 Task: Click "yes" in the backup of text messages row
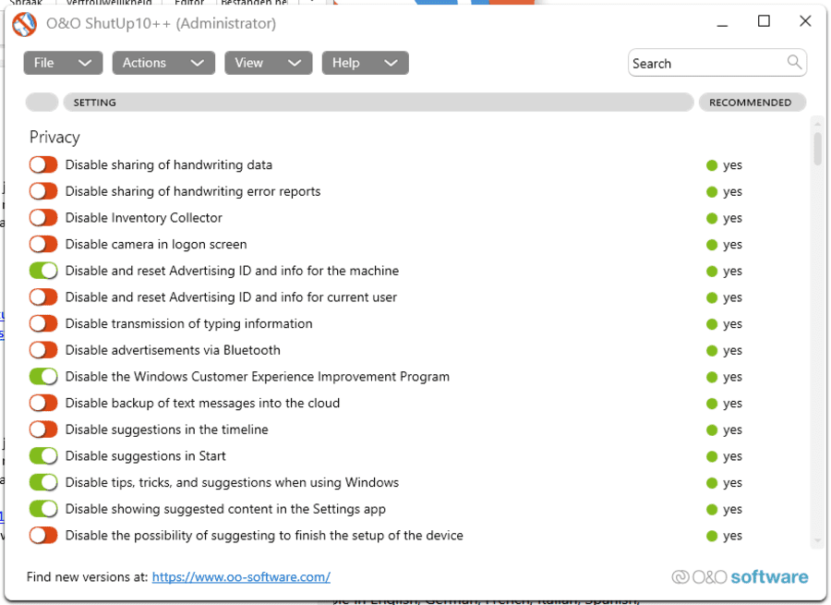(x=732, y=404)
